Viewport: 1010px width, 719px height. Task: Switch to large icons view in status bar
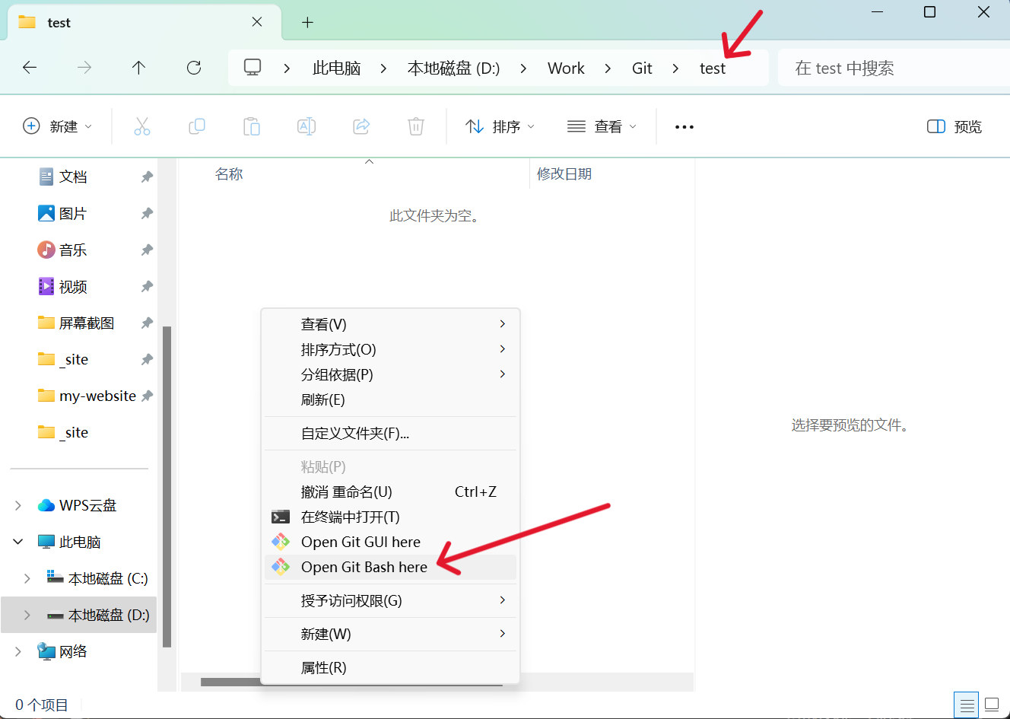click(x=992, y=705)
